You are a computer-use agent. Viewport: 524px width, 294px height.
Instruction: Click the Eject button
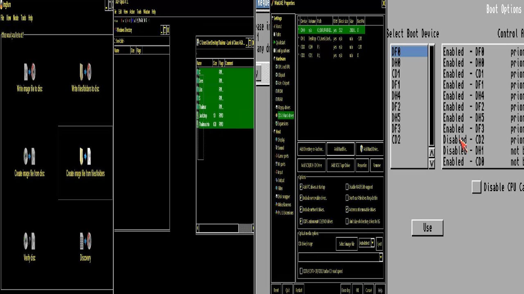pos(379,244)
